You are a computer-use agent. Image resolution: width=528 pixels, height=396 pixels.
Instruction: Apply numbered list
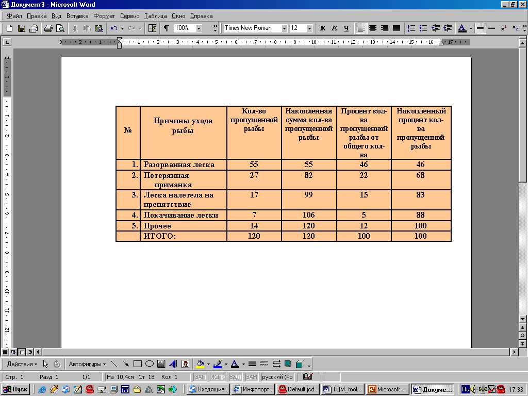coord(411,28)
